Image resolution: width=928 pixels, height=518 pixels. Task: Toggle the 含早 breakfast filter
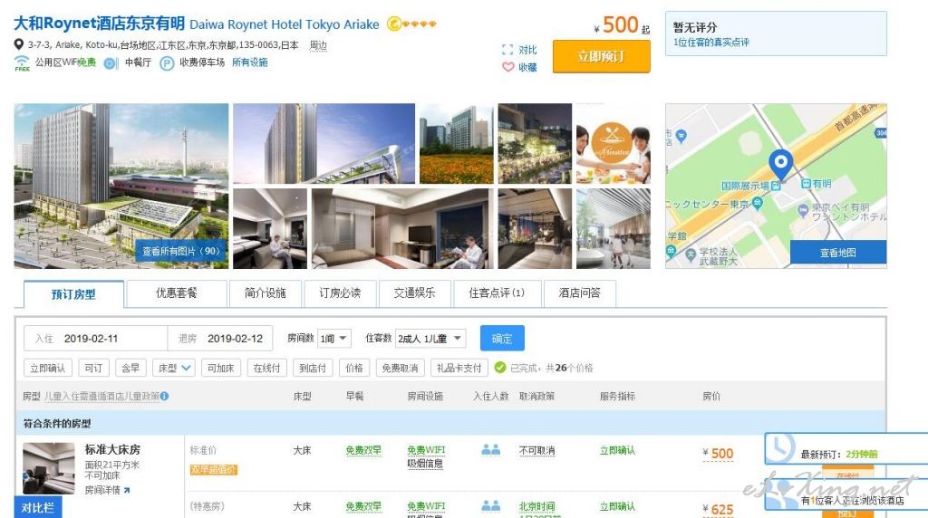(130, 368)
